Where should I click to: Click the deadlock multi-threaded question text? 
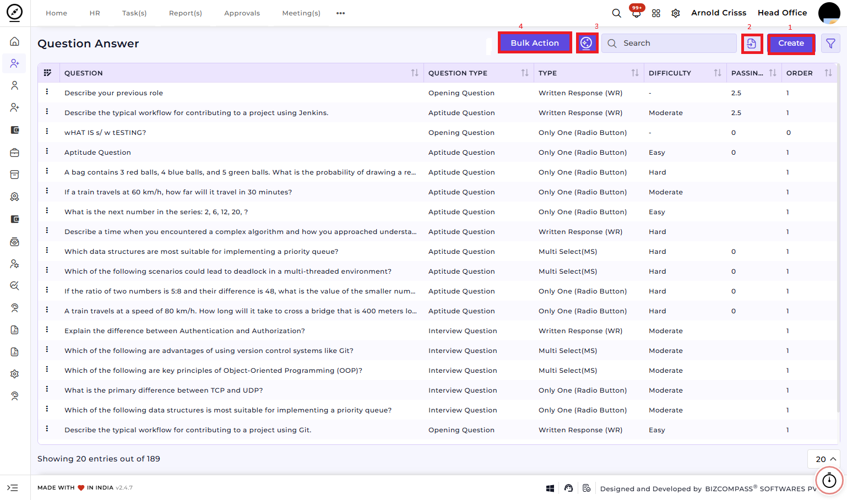point(228,271)
